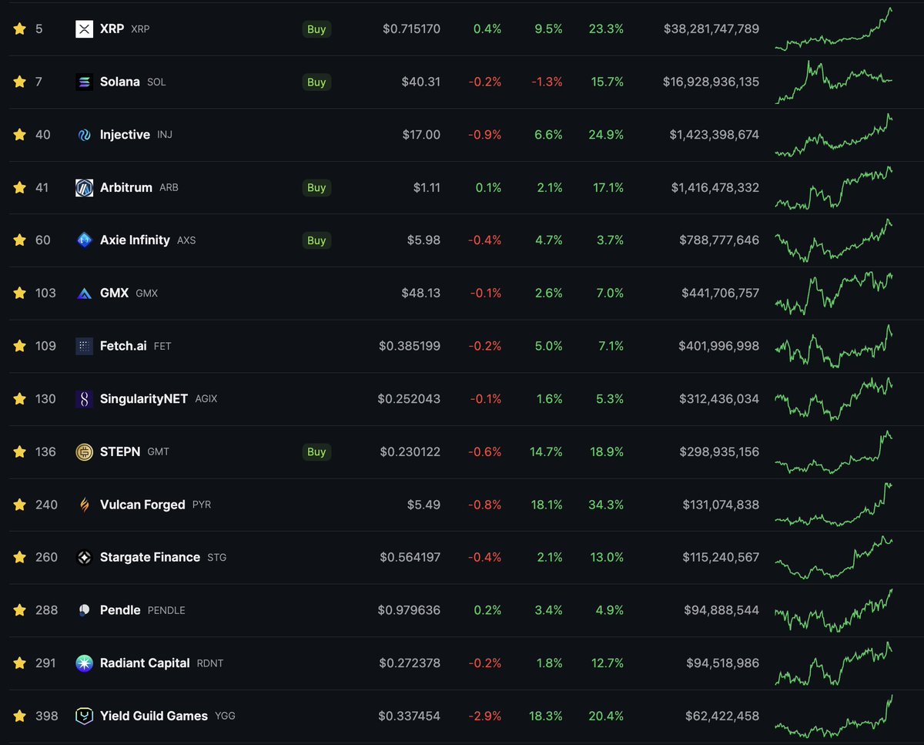
Task: Click the SingularityNET logo icon
Action: tap(85, 398)
